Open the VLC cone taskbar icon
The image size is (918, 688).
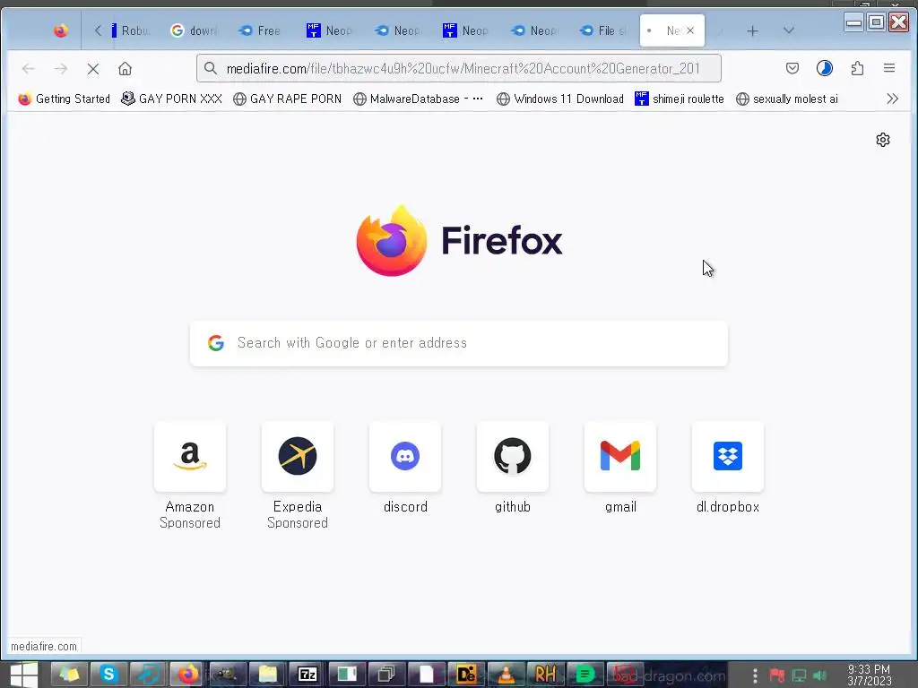coord(506,675)
